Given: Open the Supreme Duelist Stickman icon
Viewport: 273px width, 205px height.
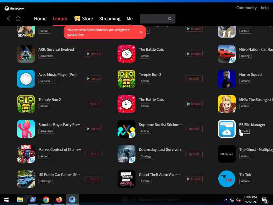Looking at the screenshot, I should [x=126, y=129].
